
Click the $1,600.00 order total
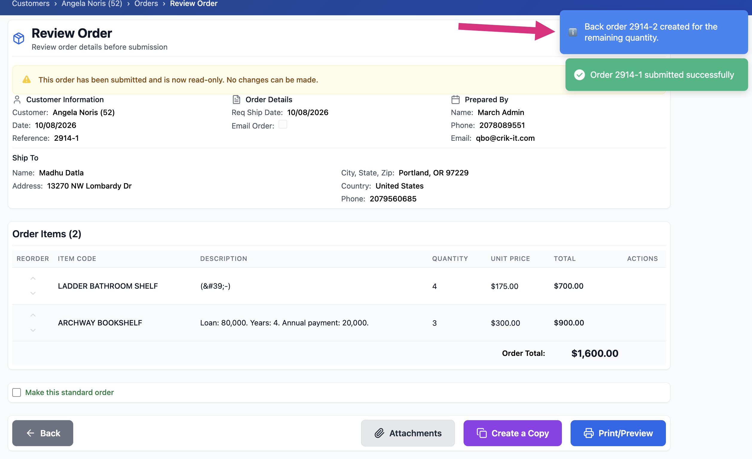click(x=594, y=353)
